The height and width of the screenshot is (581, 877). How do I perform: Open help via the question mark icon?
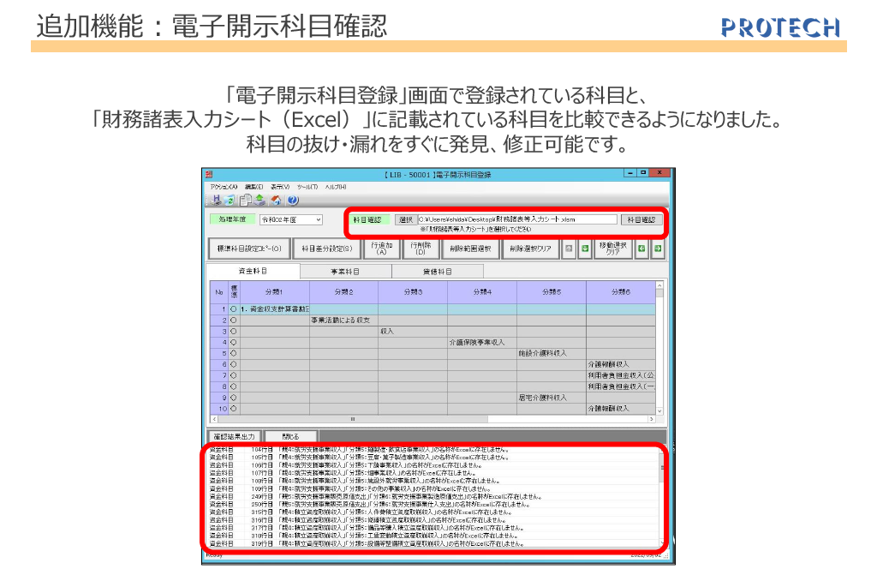[292, 200]
